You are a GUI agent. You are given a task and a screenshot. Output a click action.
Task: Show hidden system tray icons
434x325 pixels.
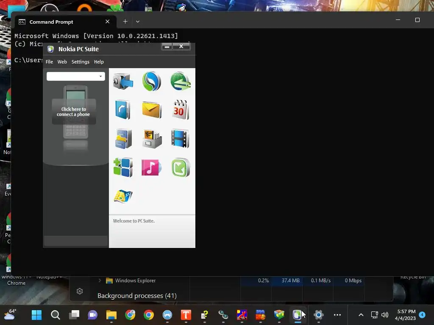pyautogui.click(x=361, y=315)
